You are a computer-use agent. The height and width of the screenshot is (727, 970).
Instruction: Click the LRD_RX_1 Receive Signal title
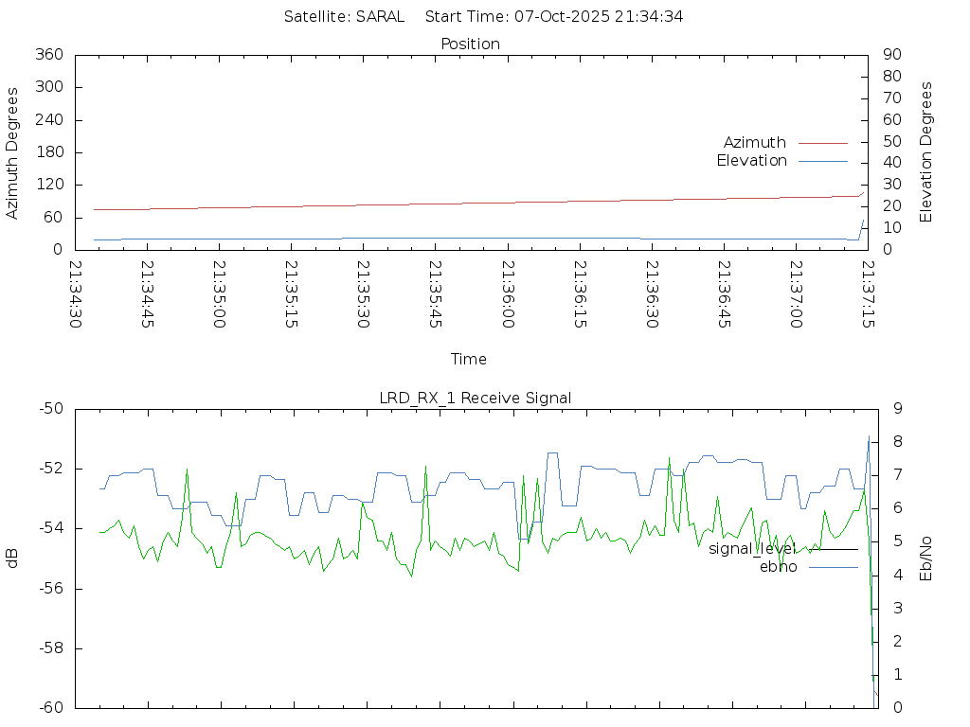[x=475, y=398]
